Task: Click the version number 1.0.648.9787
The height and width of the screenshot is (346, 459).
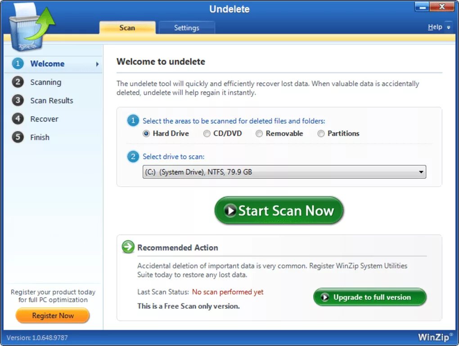Action: point(50,338)
